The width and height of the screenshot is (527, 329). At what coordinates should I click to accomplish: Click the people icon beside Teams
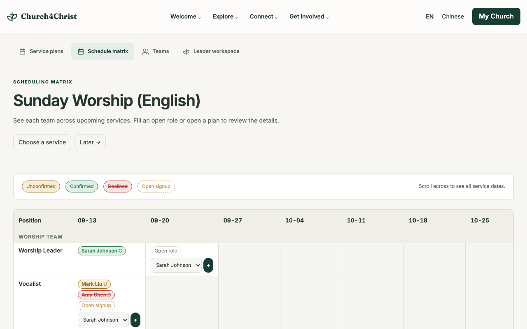145,51
